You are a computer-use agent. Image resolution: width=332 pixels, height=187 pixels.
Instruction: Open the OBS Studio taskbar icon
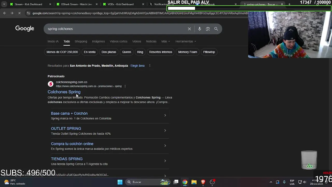(212, 182)
